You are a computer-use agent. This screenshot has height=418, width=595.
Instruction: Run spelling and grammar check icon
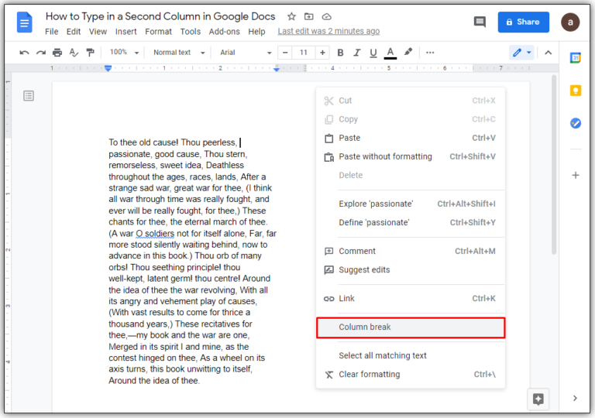point(74,53)
